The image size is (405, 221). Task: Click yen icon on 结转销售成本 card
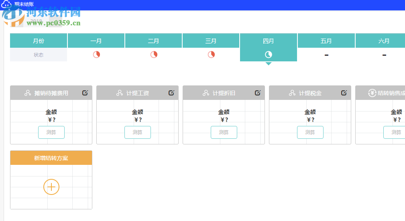(x=372, y=93)
